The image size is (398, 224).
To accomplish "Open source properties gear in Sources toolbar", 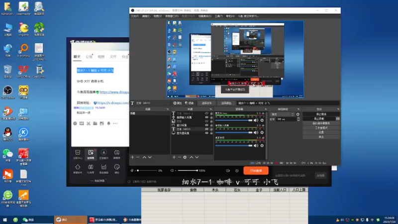I will [x=185, y=157].
